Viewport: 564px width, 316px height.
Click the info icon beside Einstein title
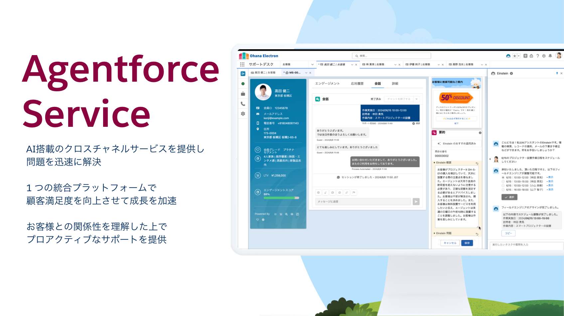coord(511,73)
